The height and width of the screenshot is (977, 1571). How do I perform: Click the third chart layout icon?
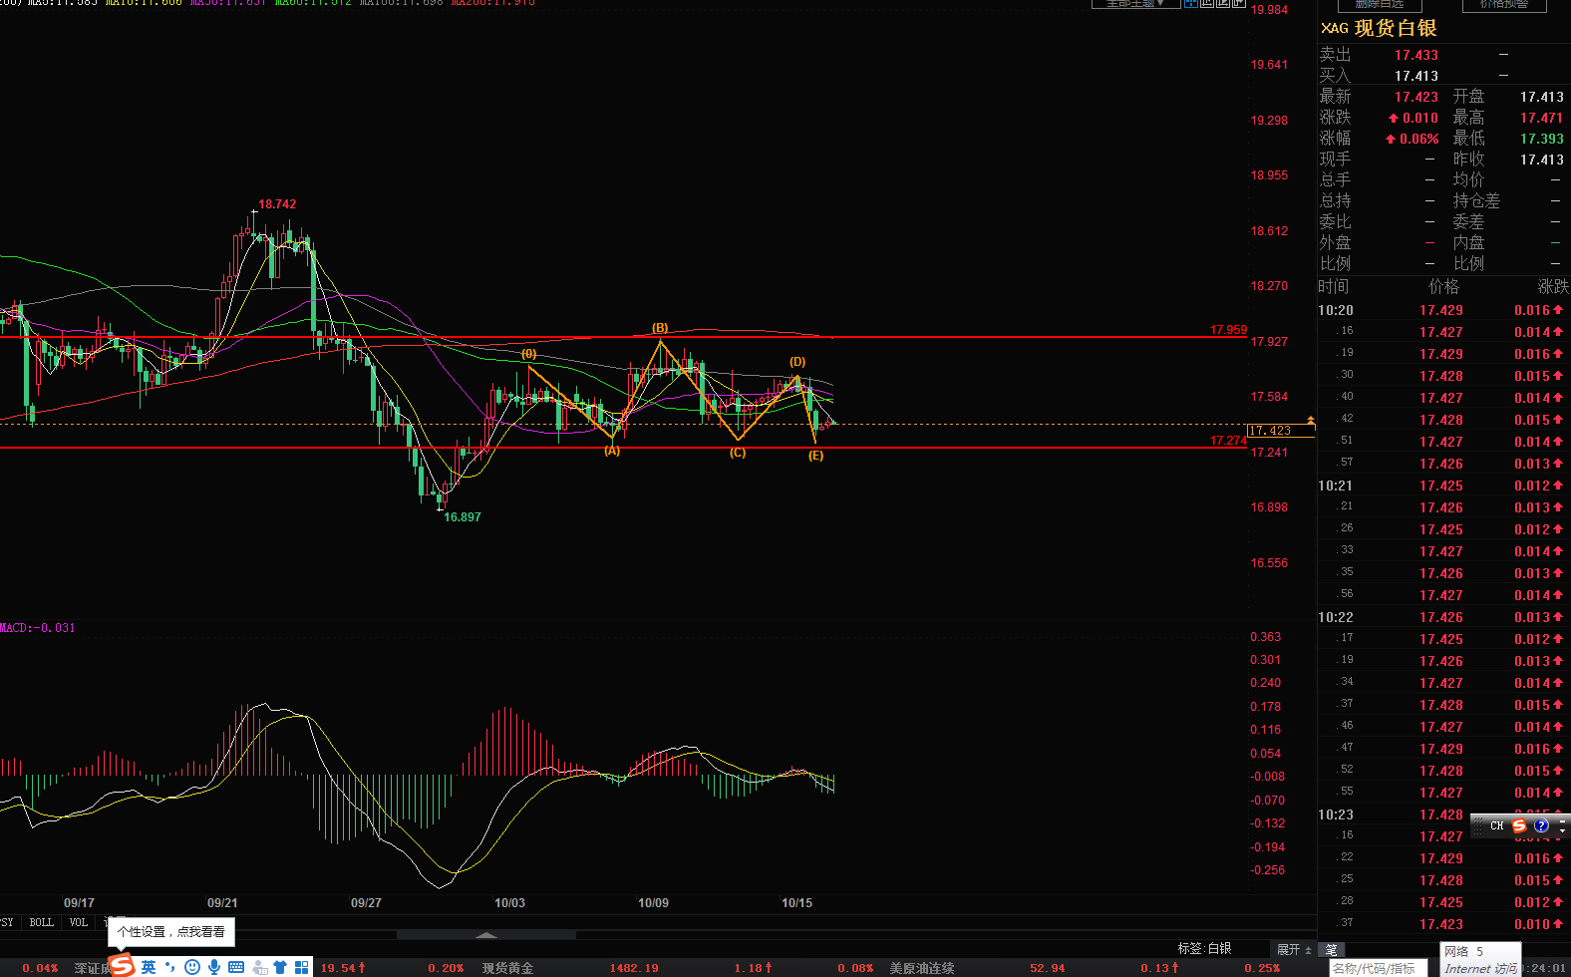click(1222, 3)
